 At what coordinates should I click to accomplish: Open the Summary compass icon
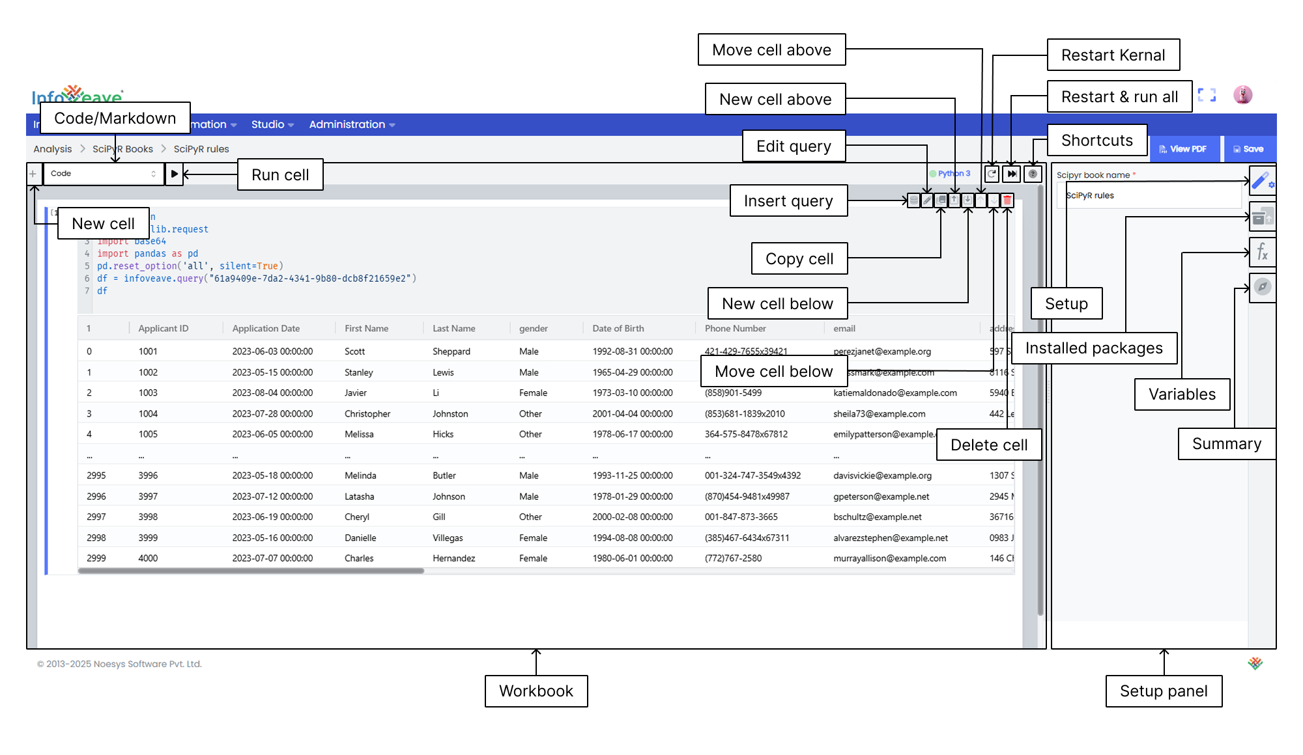click(x=1262, y=286)
